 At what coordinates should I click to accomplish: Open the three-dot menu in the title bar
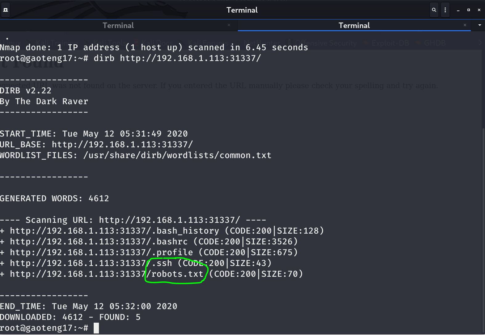point(445,10)
